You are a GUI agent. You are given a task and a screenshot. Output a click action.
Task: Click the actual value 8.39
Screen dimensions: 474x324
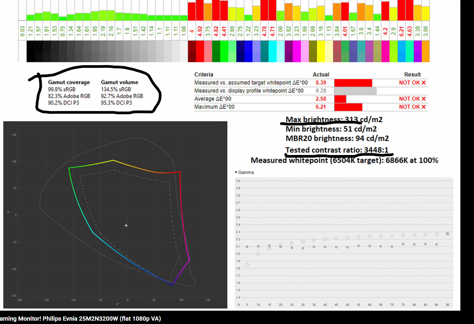click(321, 83)
